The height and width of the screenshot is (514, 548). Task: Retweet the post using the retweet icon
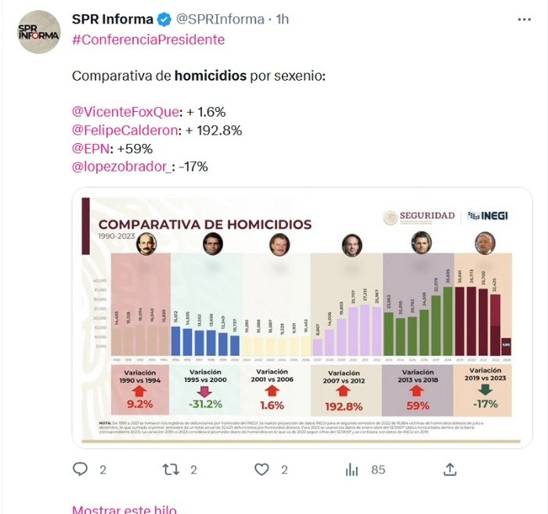[x=170, y=469]
